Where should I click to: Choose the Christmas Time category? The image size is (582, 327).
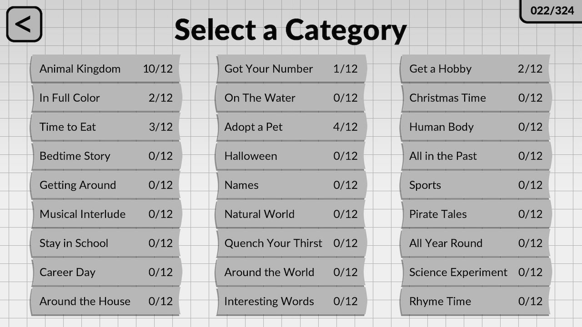pyautogui.click(x=476, y=98)
